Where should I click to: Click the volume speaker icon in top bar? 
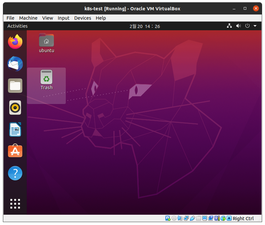click(x=238, y=26)
